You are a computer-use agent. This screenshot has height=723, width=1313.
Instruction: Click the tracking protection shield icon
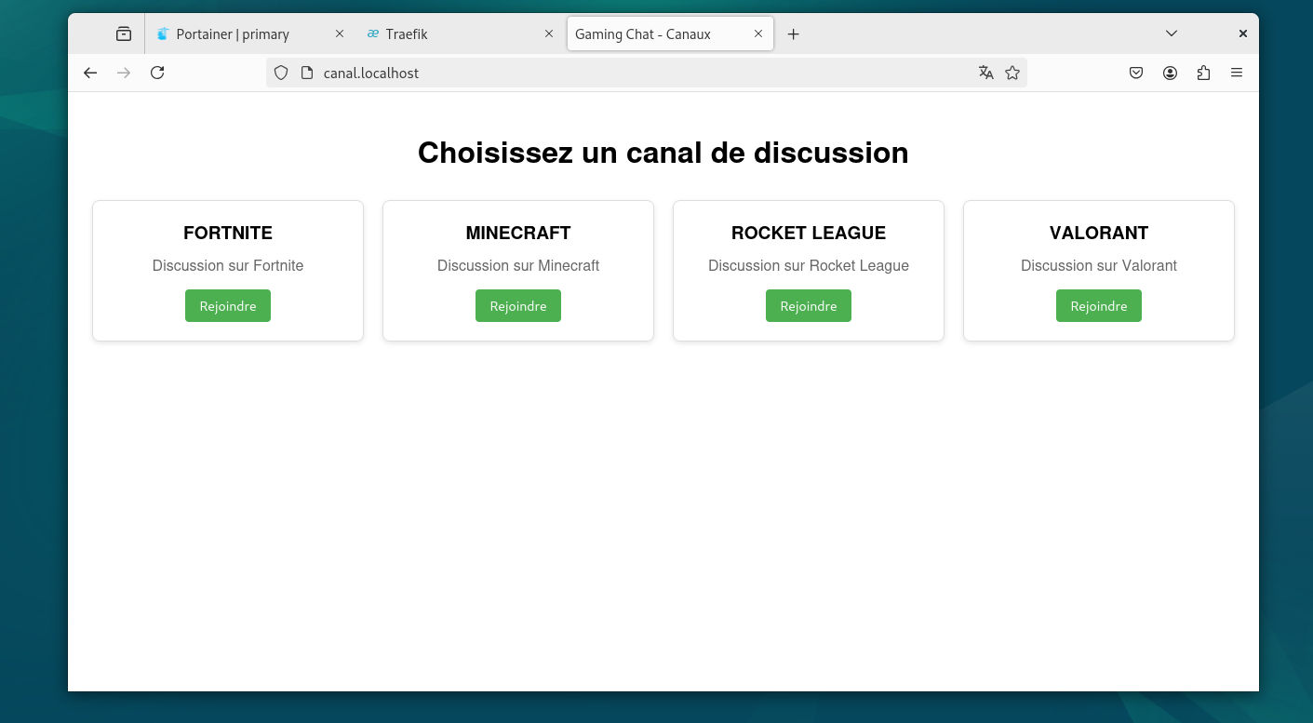tap(281, 73)
